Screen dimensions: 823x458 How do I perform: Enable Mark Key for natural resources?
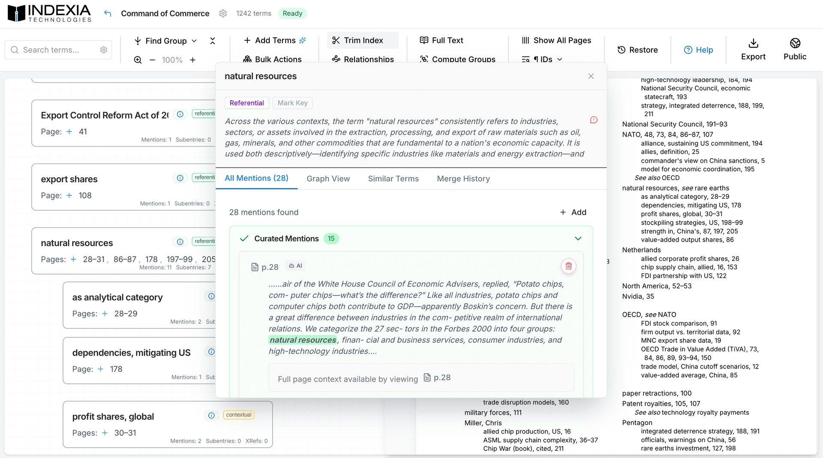click(292, 103)
